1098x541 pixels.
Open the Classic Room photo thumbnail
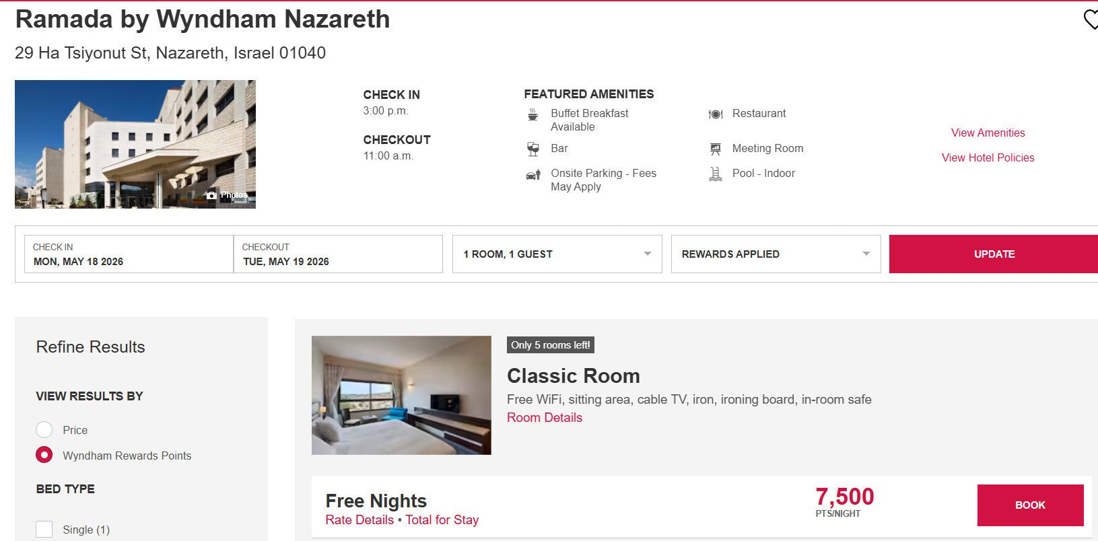401,395
